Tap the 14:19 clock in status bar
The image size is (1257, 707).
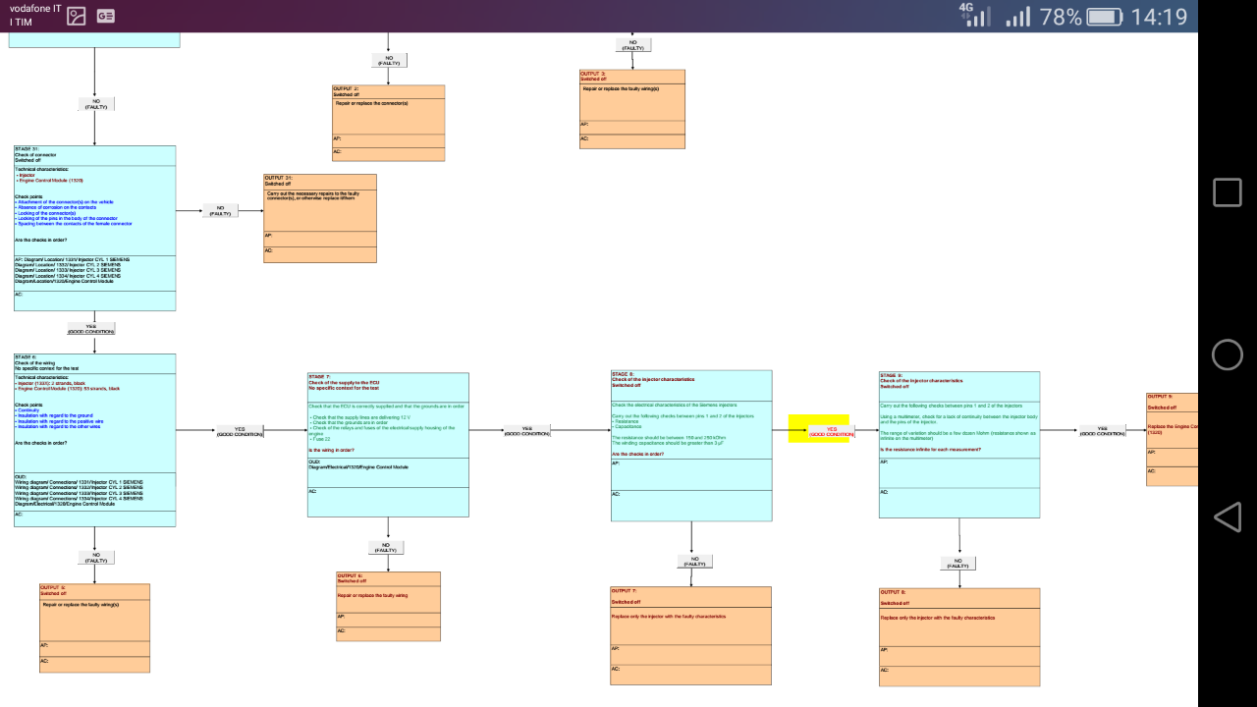pyautogui.click(x=1159, y=17)
